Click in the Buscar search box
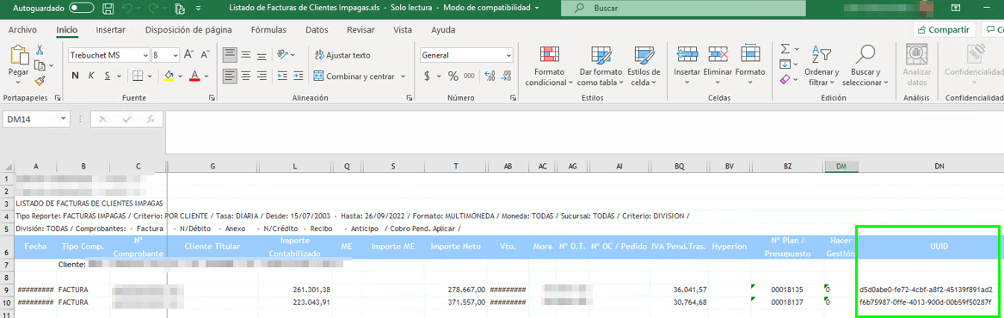 [683, 9]
